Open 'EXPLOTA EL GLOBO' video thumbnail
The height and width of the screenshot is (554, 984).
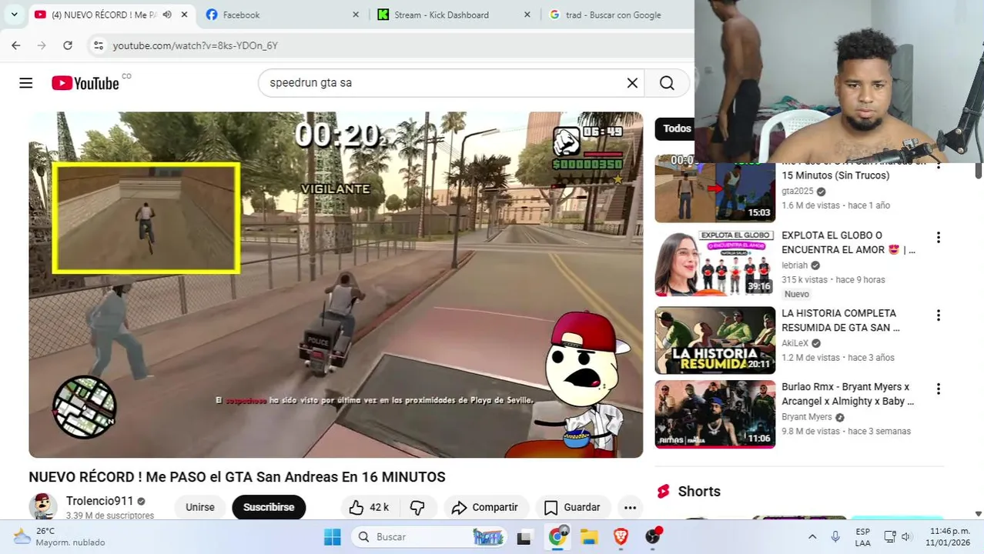(x=715, y=262)
